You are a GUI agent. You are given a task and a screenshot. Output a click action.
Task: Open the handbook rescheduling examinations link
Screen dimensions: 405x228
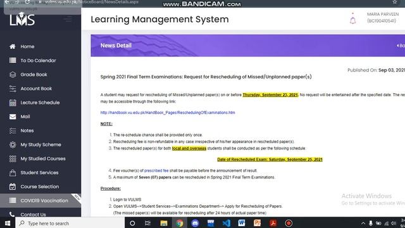(x=168, y=113)
